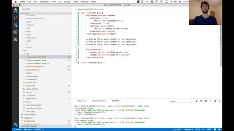
Task: Click the editor vertical scrollbar
Action: tap(221, 45)
